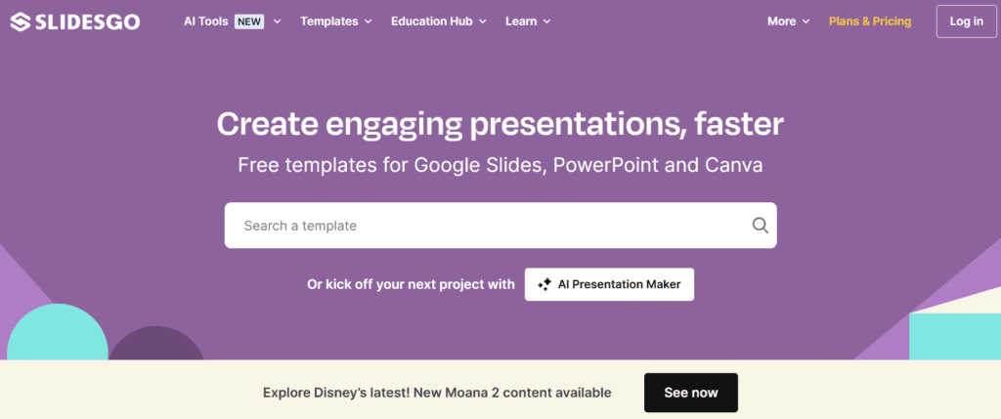The width and height of the screenshot is (1001, 419).
Task: Expand the AI Tools dropdown chevron
Action: pos(277,21)
